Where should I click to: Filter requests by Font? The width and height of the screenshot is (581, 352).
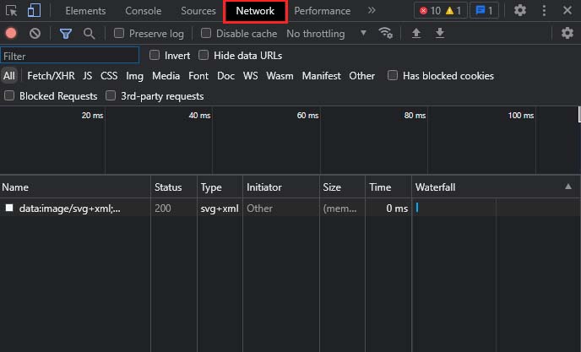point(198,76)
